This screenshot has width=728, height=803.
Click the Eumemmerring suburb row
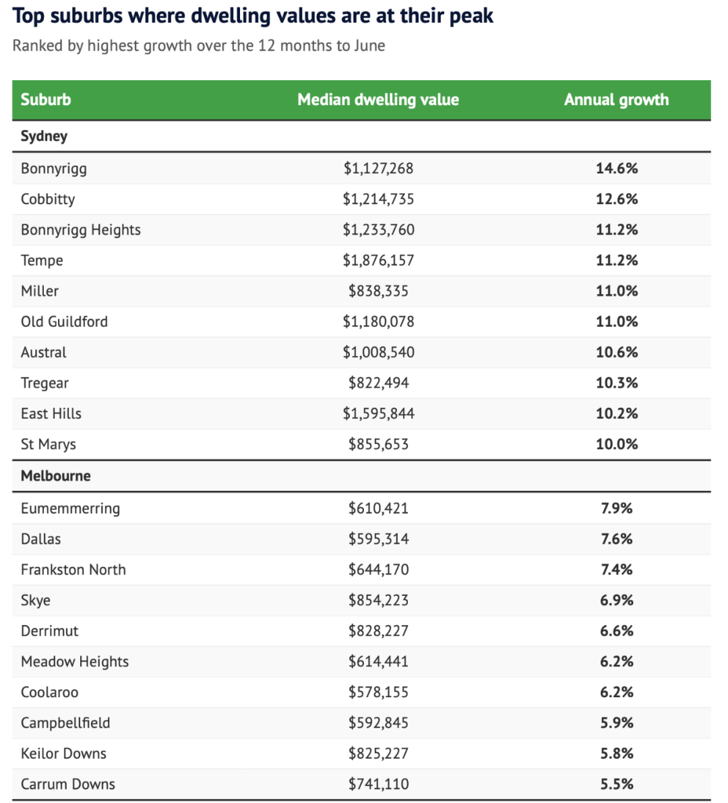click(x=361, y=508)
